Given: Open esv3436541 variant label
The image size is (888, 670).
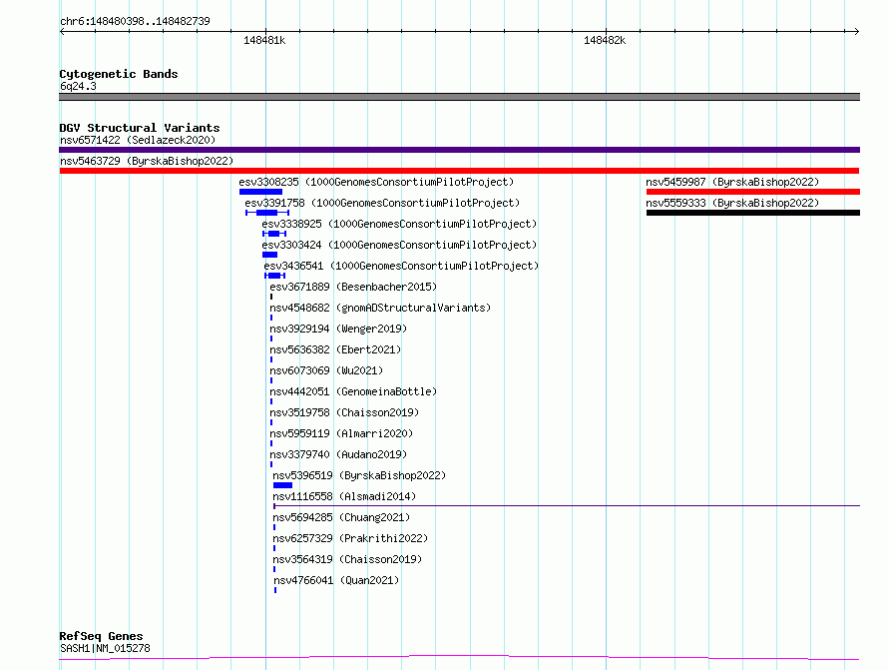Looking at the screenshot, I should pyautogui.click(x=401, y=266).
